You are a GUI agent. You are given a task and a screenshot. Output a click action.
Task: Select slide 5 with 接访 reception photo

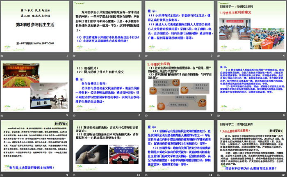tap(35, 86)
